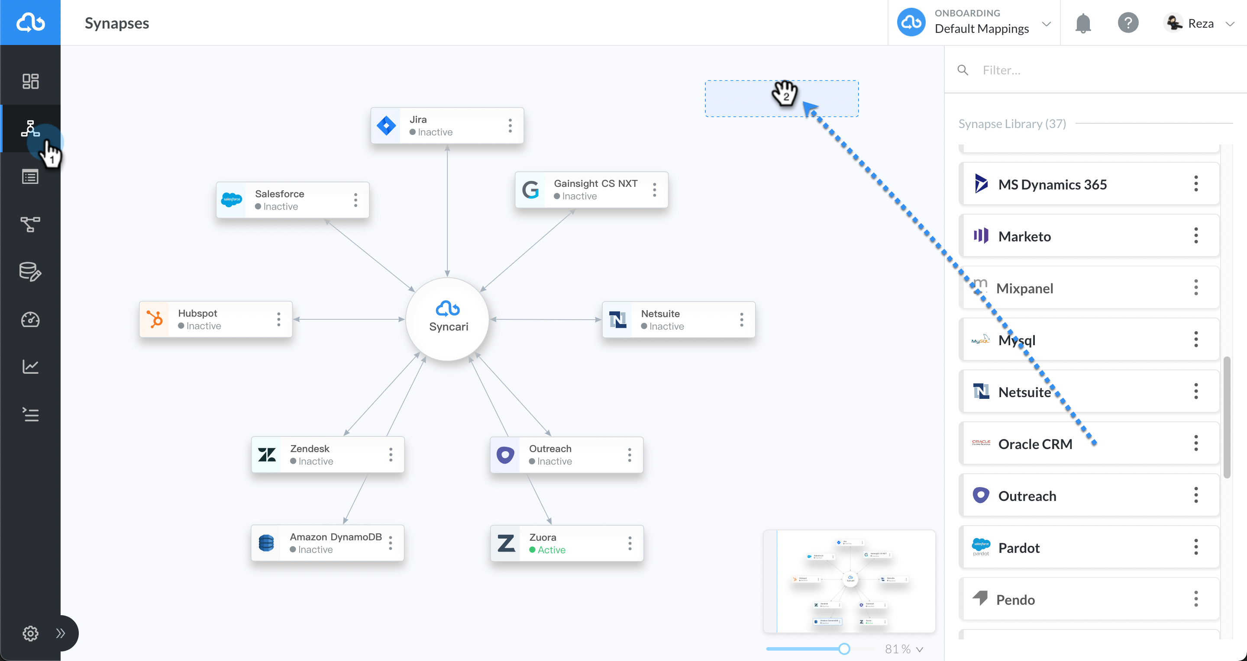This screenshot has height=661, width=1247.
Task: Open Salesforce node options menu
Action: click(x=355, y=200)
